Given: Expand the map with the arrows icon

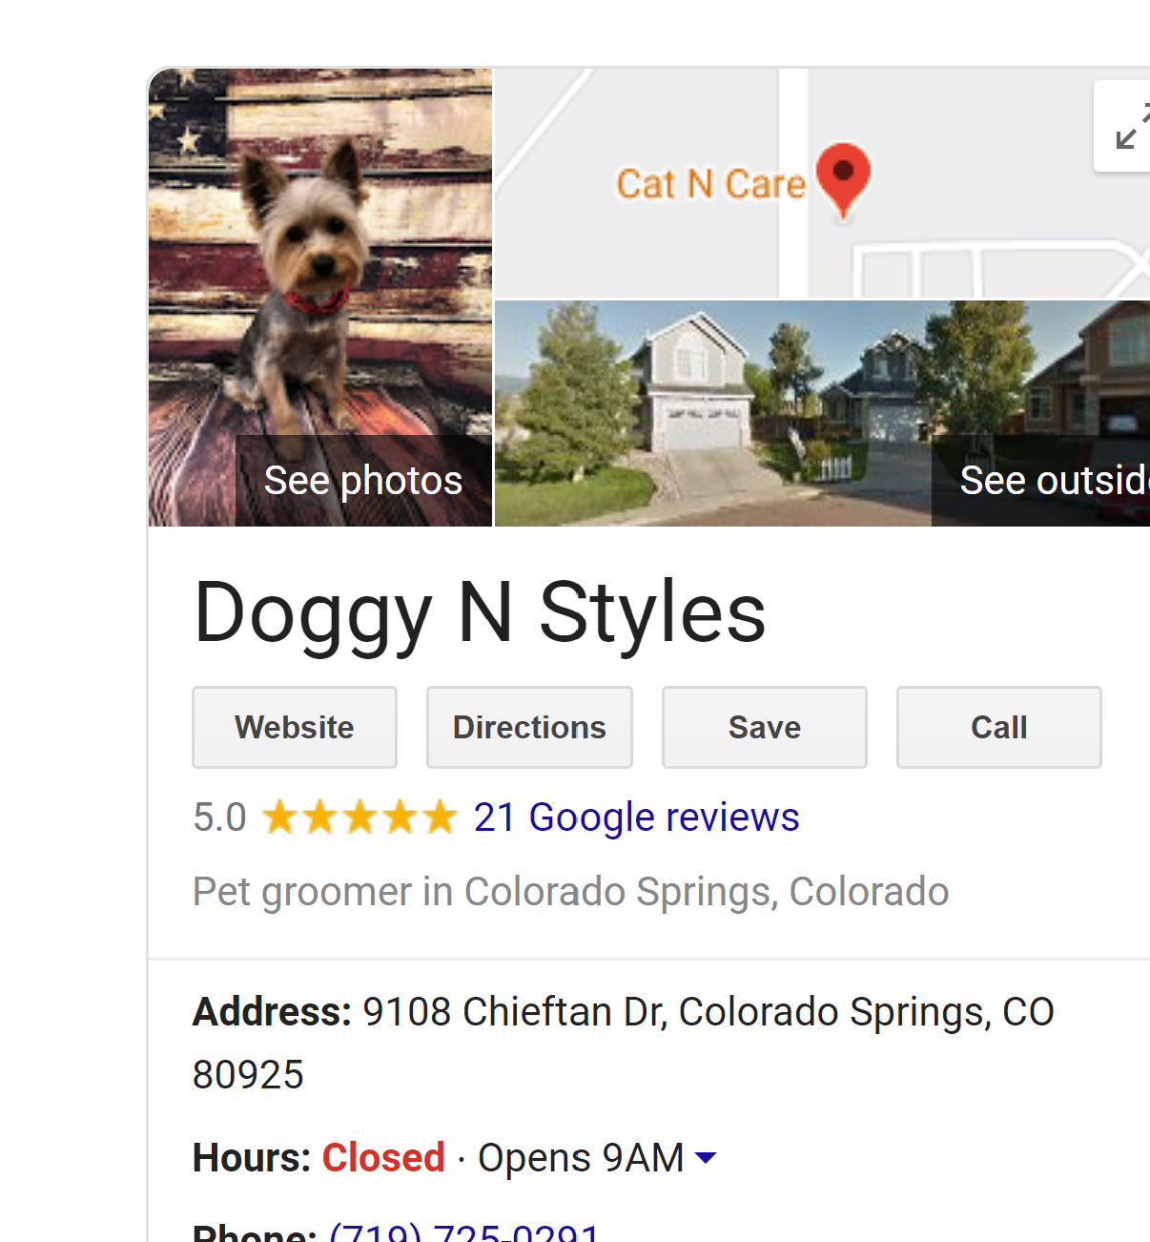Looking at the screenshot, I should (x=1125, y=127).
